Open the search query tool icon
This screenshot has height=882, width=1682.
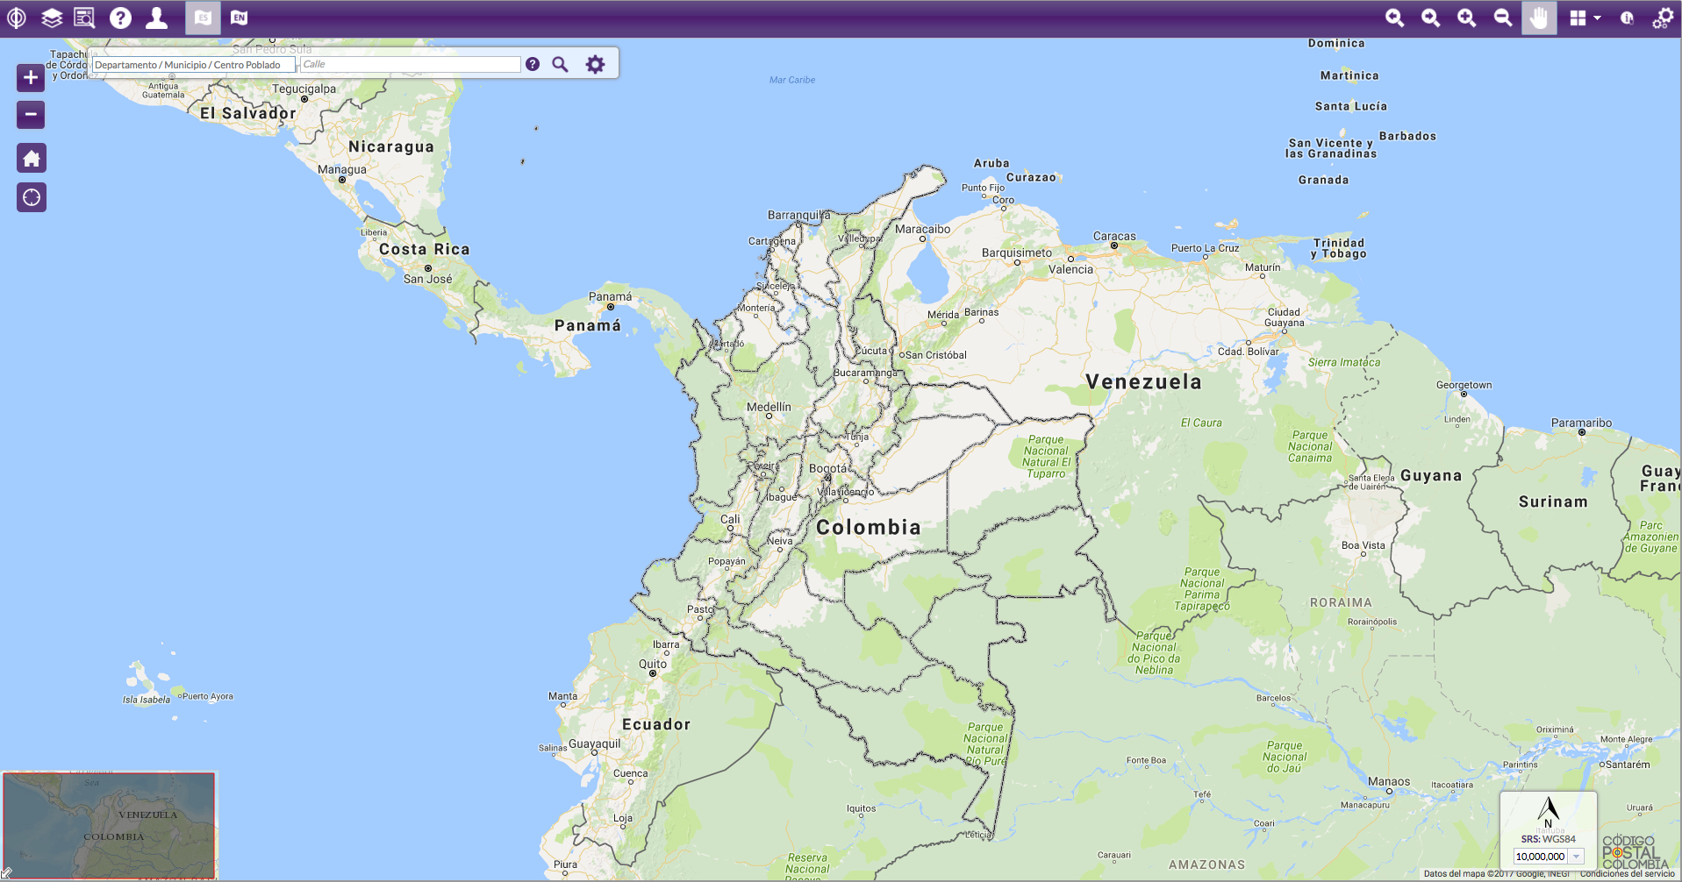tap(84, 18)
